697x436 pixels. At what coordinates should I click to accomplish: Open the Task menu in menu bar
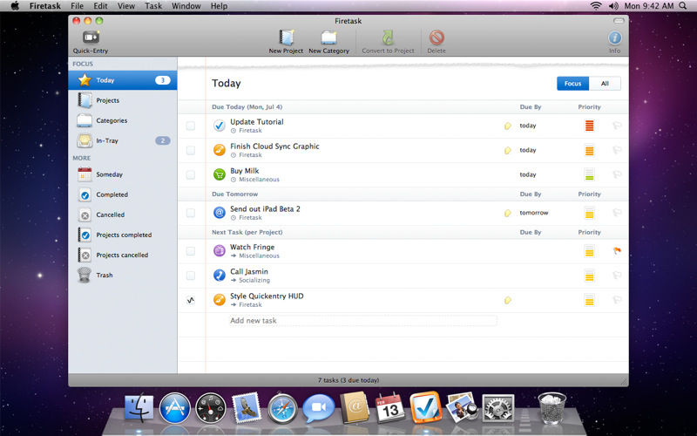[x=153, y=6]
